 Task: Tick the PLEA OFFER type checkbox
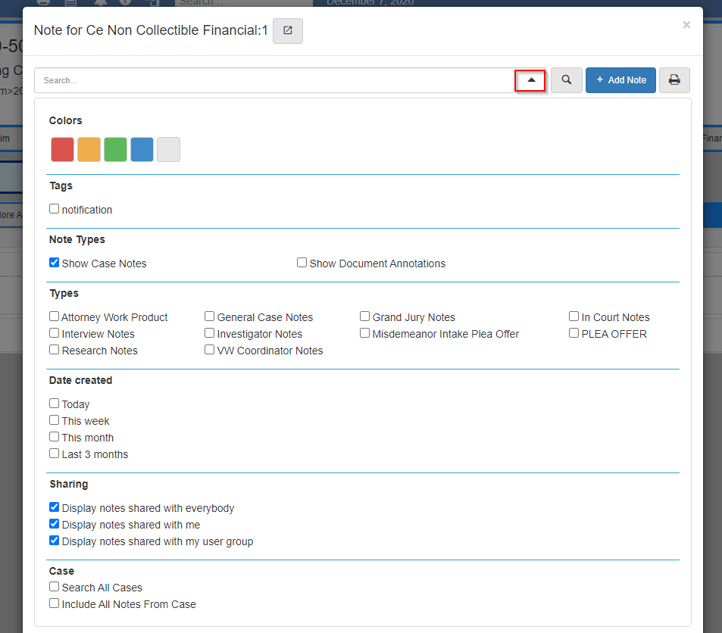(x=574, y=333)
